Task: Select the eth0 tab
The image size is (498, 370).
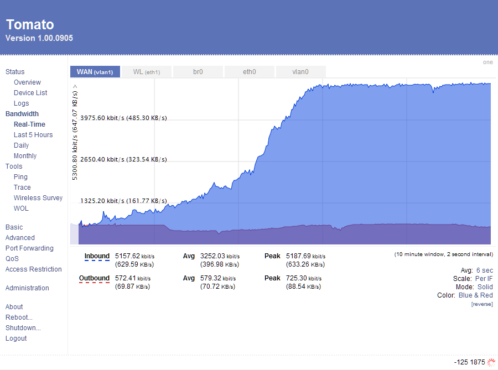Action: (x=250, y=72)
